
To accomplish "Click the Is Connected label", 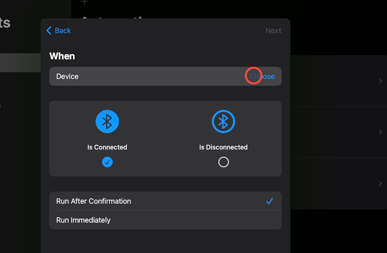I will pyautogui.click(x=107, y=147).
